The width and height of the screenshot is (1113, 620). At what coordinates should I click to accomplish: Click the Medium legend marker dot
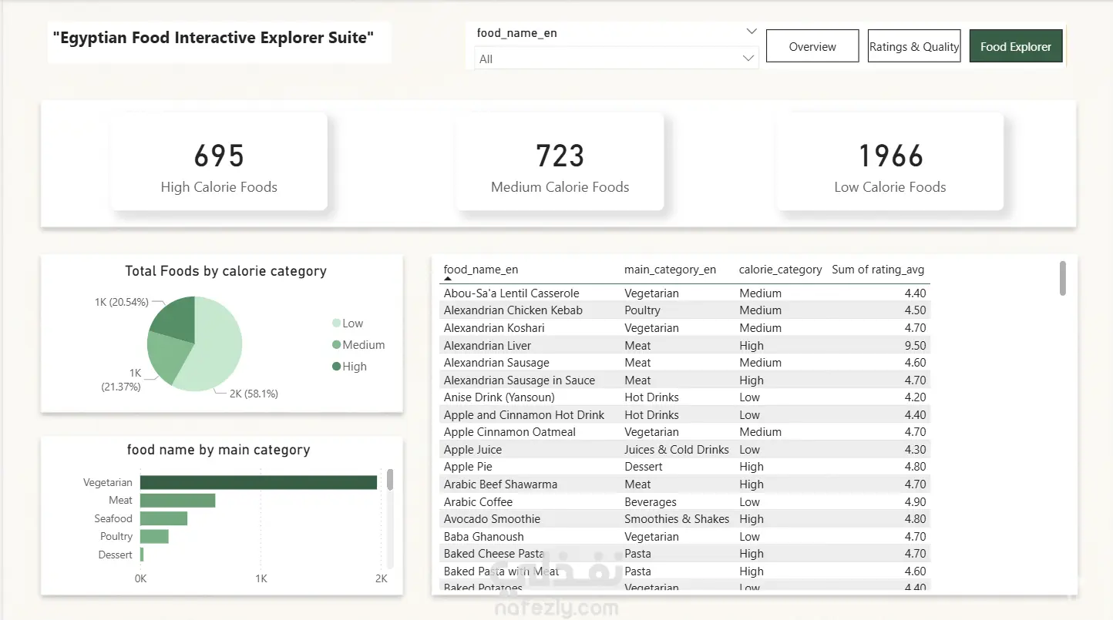coord(337,345)
